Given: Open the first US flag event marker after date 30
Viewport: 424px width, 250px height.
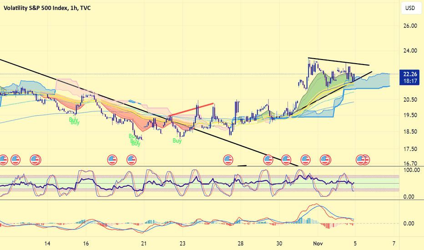Looking at the screenshot, I should coord(286,160).
